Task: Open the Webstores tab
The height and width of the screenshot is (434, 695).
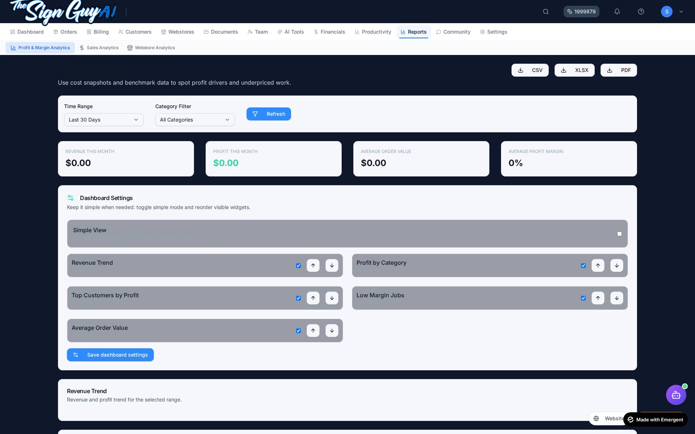Action: tap(178, 32)
